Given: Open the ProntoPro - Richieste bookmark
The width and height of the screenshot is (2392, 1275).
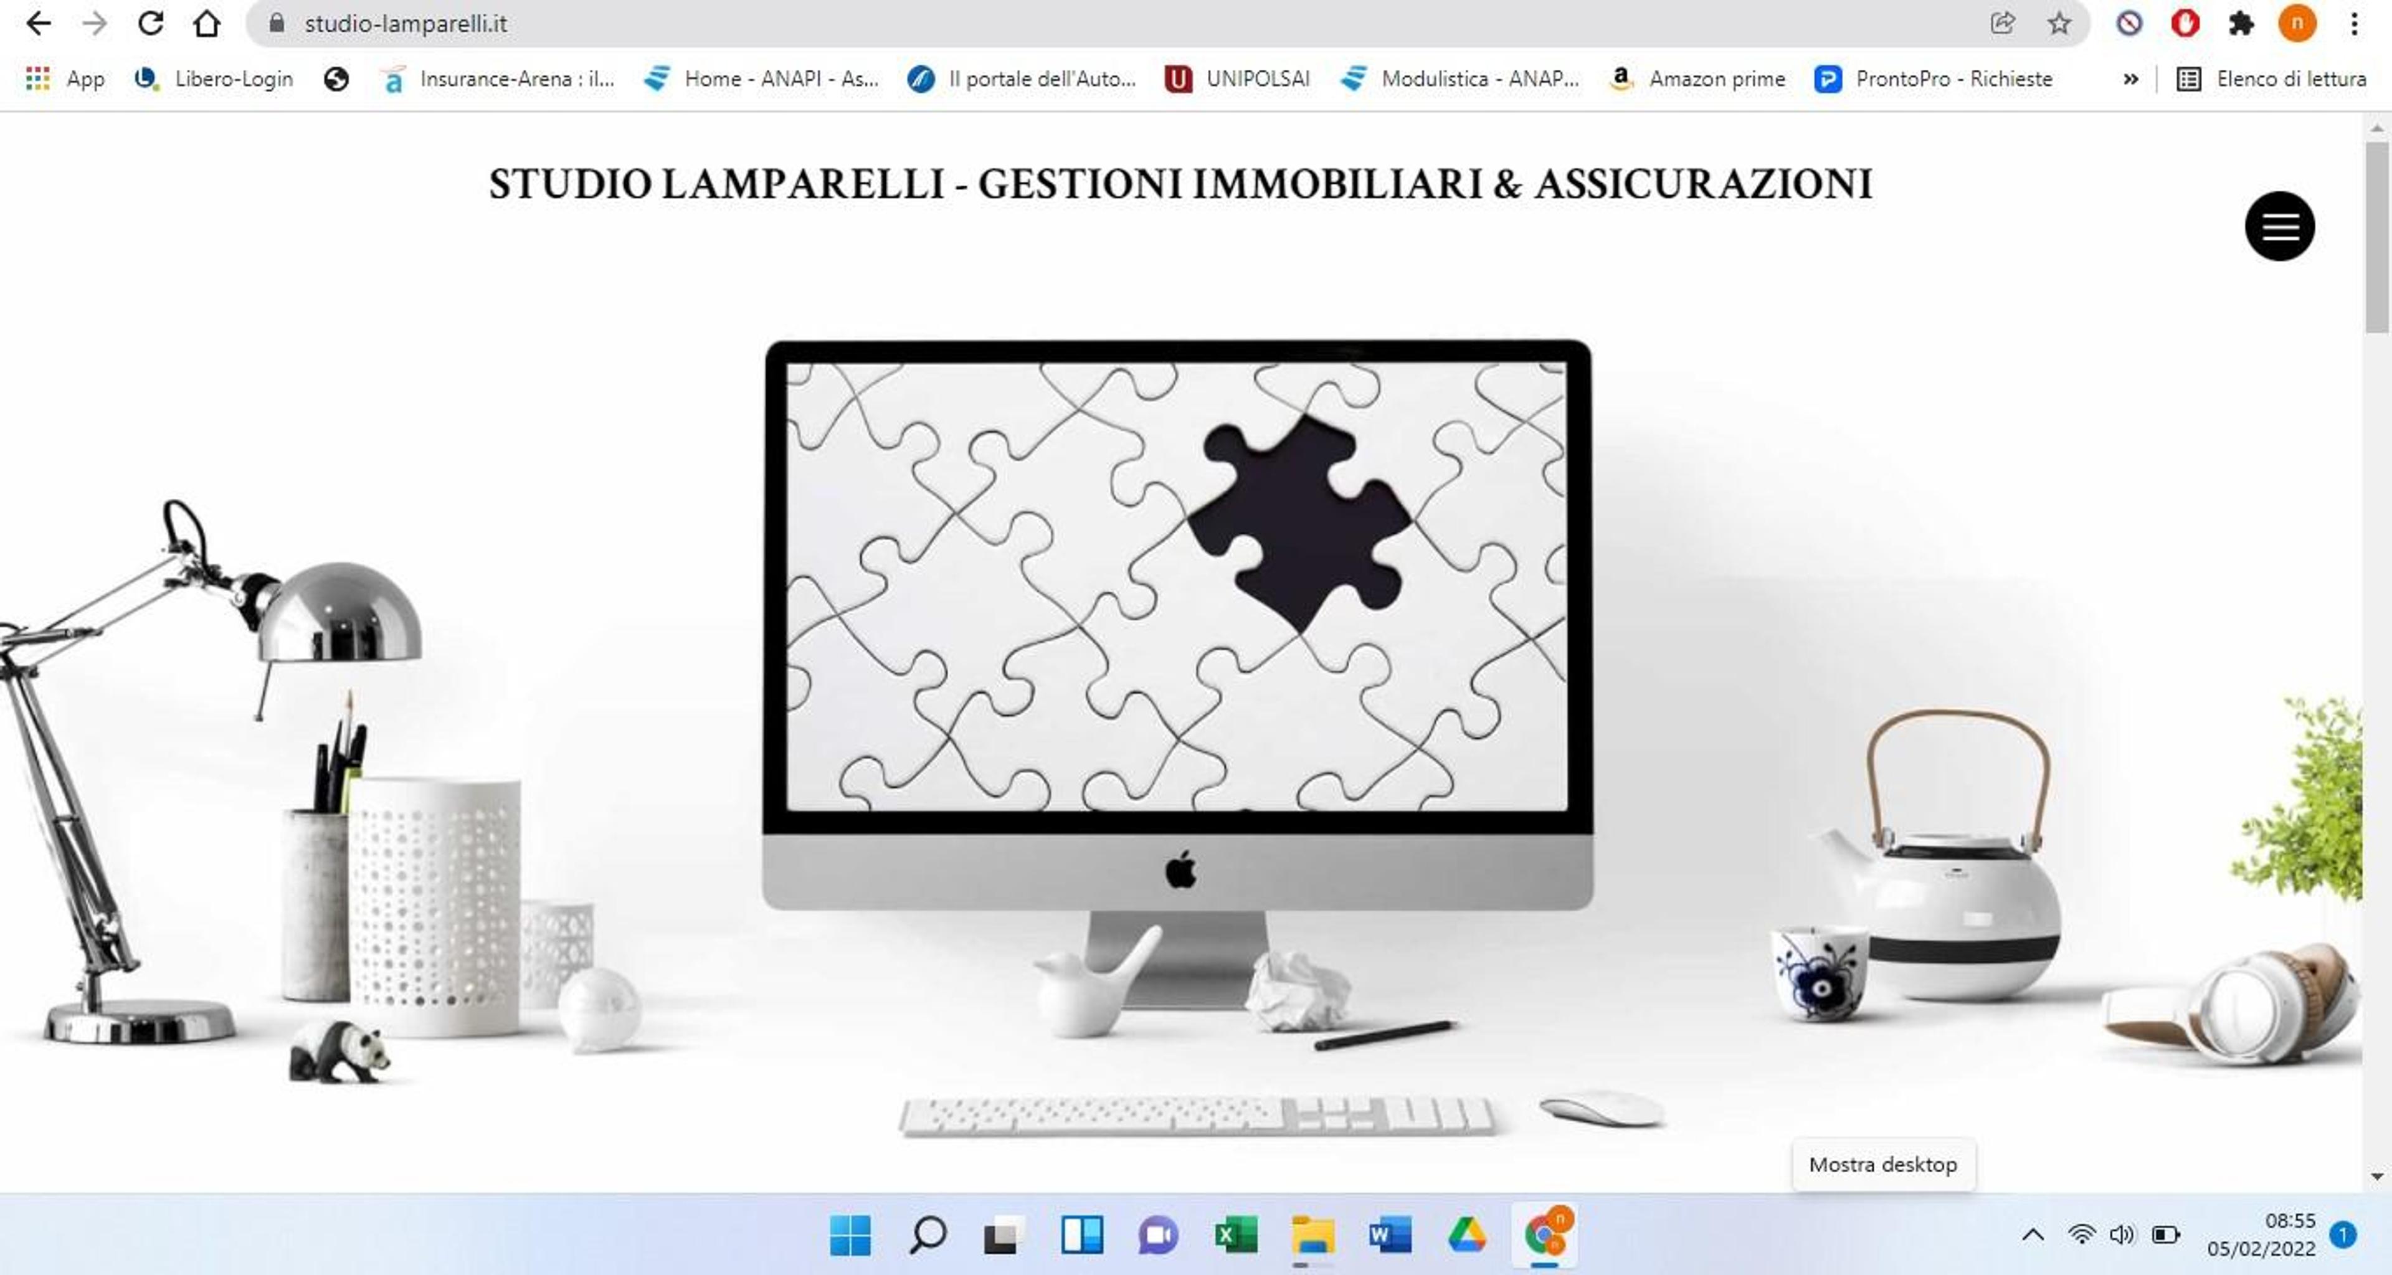Looking at the screenshot, I should 1934,79.
